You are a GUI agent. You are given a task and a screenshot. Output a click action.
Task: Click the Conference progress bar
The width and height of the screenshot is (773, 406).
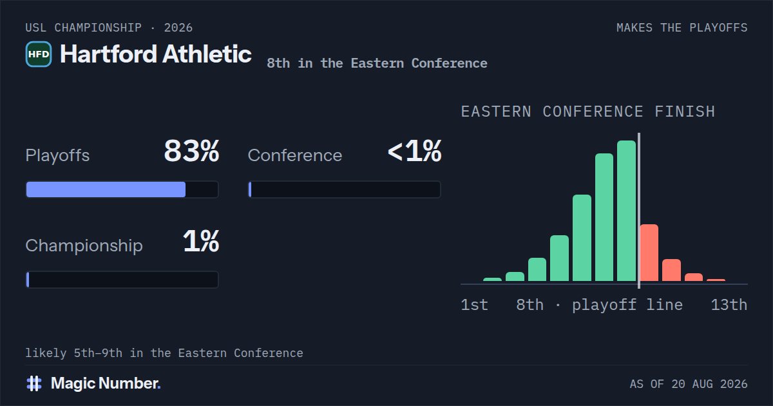(345, 189)
